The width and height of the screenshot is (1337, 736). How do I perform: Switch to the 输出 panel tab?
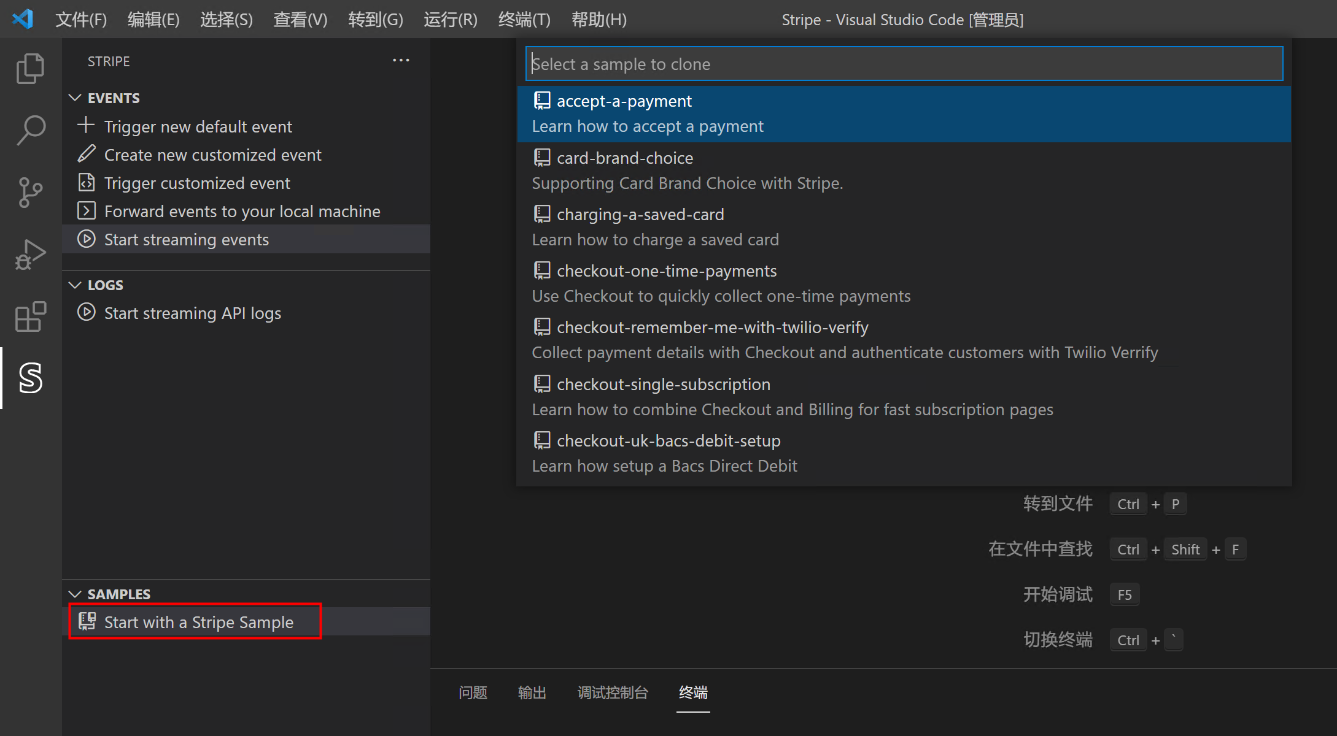click(532, 692)
